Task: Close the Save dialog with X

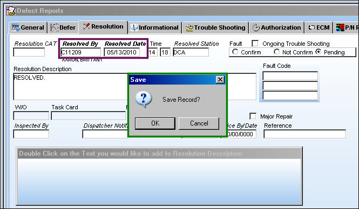Action: coord(220,80)
